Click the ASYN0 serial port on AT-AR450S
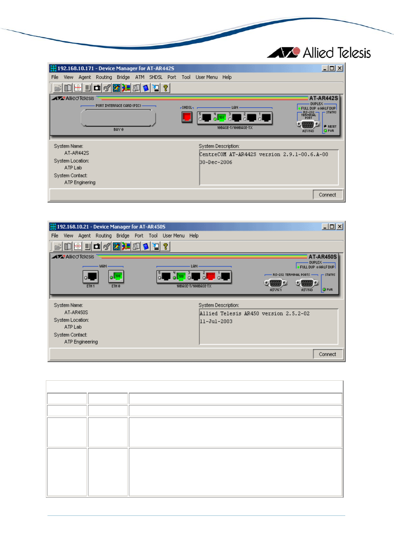This screenshot has width=394, height=558. click(x=307, y=283)
